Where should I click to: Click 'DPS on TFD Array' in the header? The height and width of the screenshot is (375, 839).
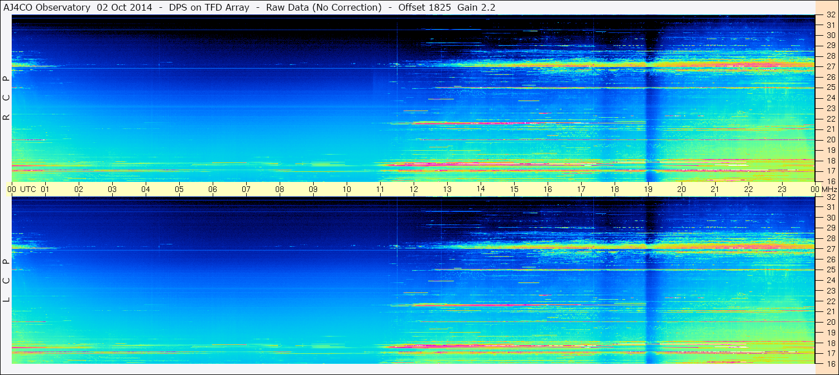click(x=209, y=7)
